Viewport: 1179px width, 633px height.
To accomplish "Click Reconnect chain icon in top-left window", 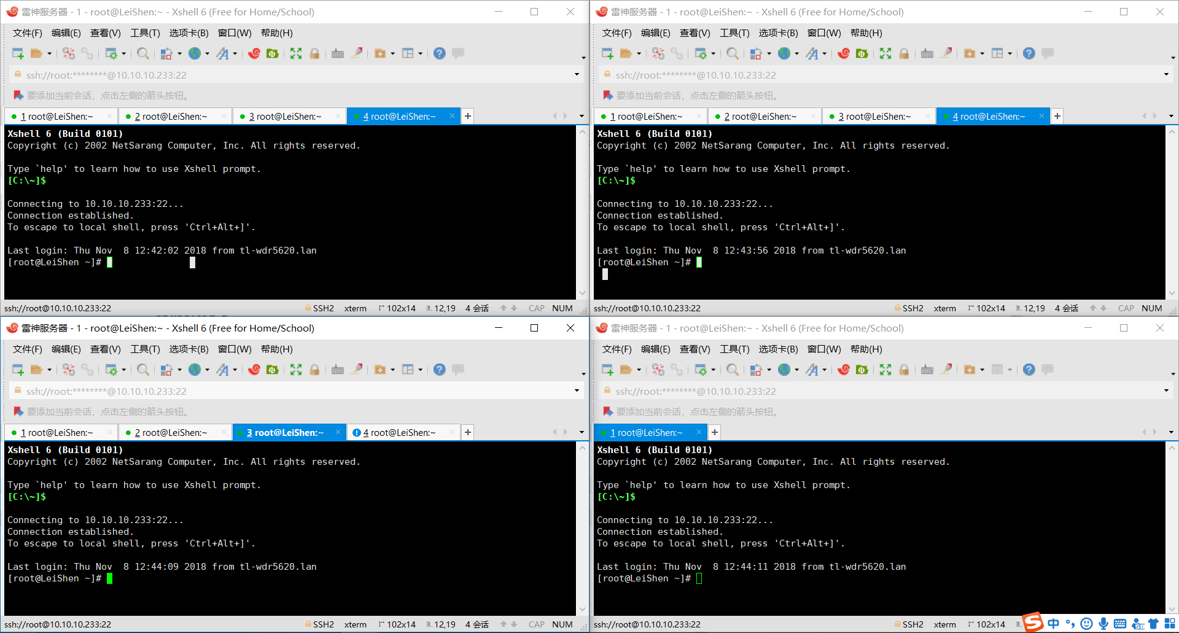I will [x=87, y=53].
